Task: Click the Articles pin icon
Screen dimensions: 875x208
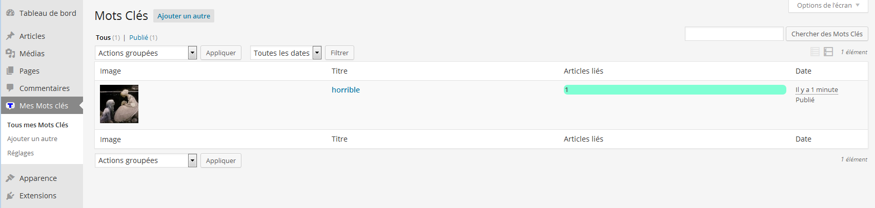Action: click(x=10, y=36)
